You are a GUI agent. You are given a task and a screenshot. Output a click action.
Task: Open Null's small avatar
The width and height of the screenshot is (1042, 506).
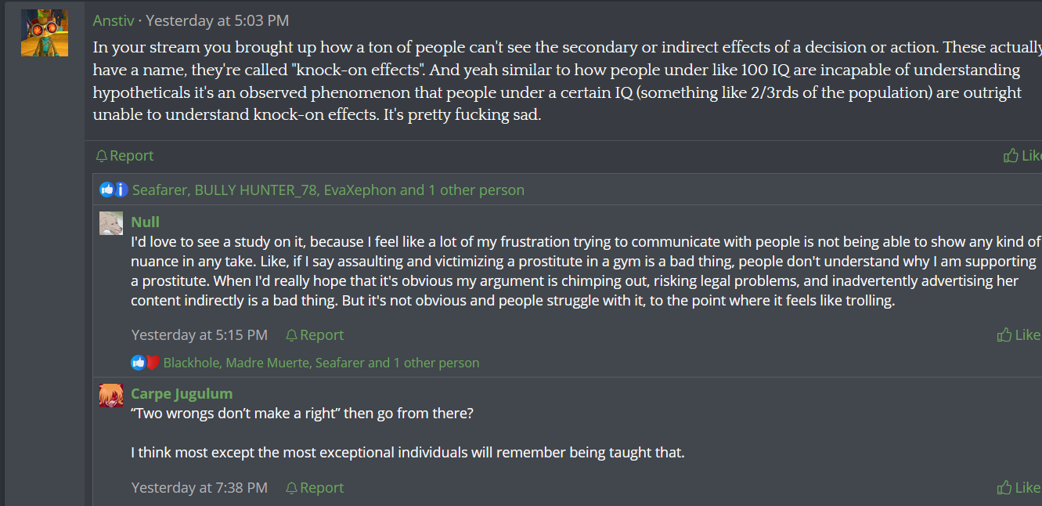point(111,223)
